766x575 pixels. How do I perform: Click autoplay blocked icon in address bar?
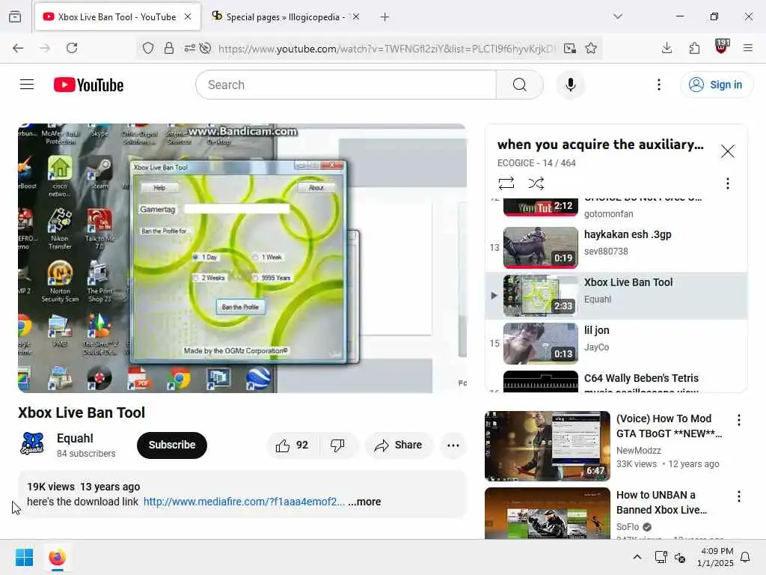[206, 48]
